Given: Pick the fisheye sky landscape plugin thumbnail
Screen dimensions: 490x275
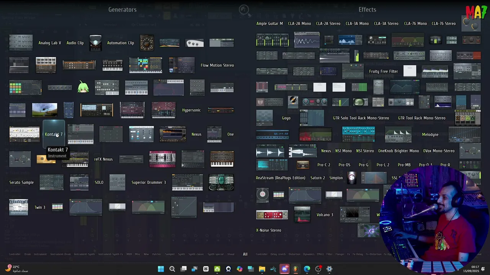Looking at the screenshot, I should (x=45, y=110).
